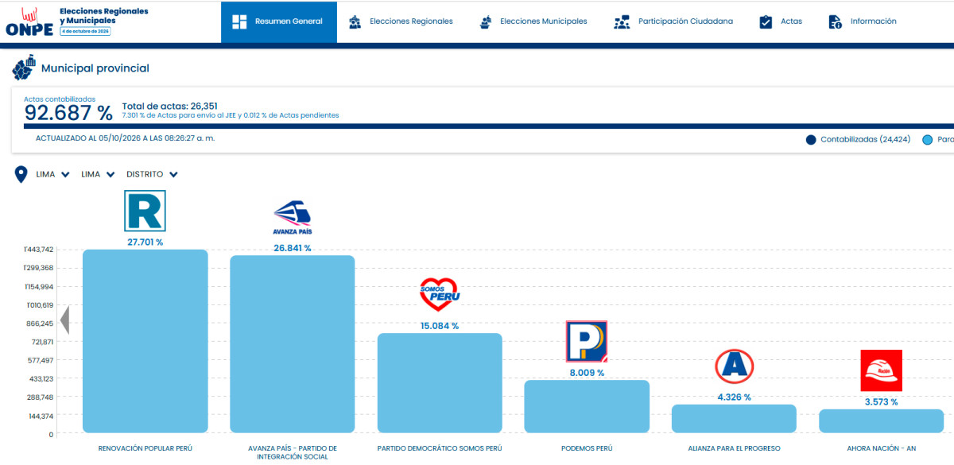Click the Municipal provincial map icon
Image resolution: width=954 pixels, height=465 pixels.
click(23, 68)
